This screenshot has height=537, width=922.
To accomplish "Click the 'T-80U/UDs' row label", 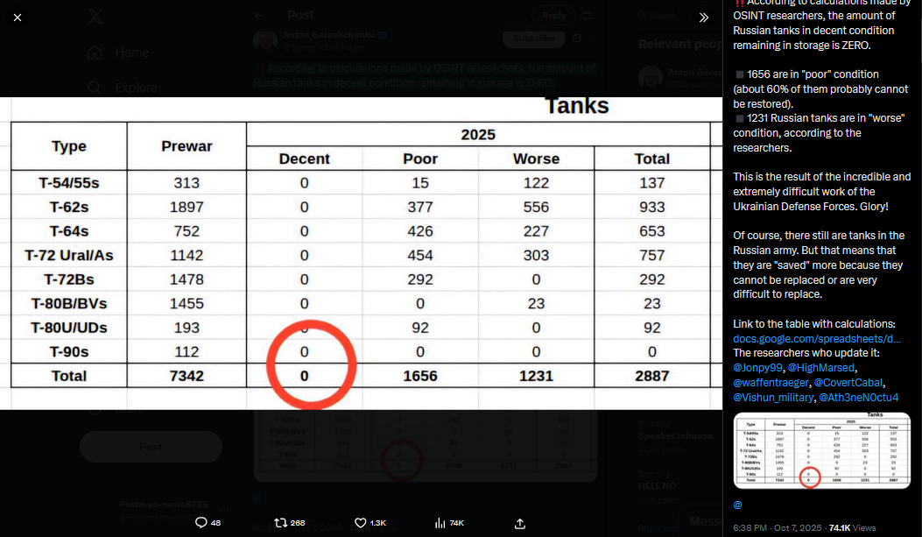I will pyautogui.click(x=69, y=328).
